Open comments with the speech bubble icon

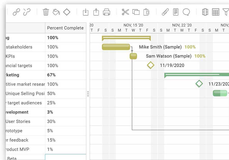pos(186,12)
